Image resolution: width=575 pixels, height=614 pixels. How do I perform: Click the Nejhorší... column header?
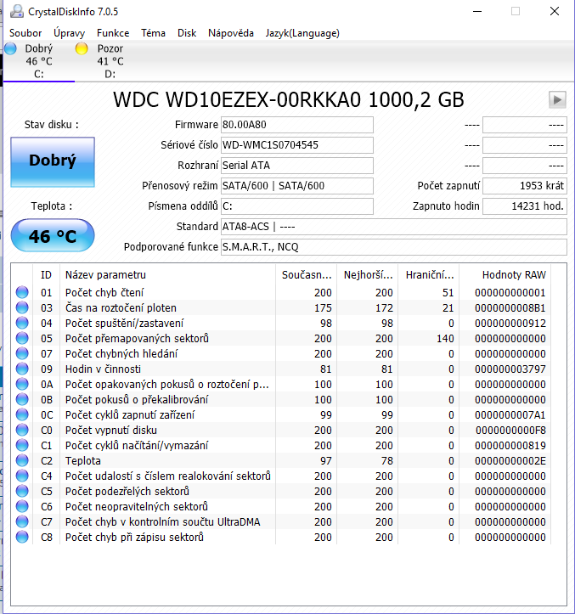(x=368, y=275)
